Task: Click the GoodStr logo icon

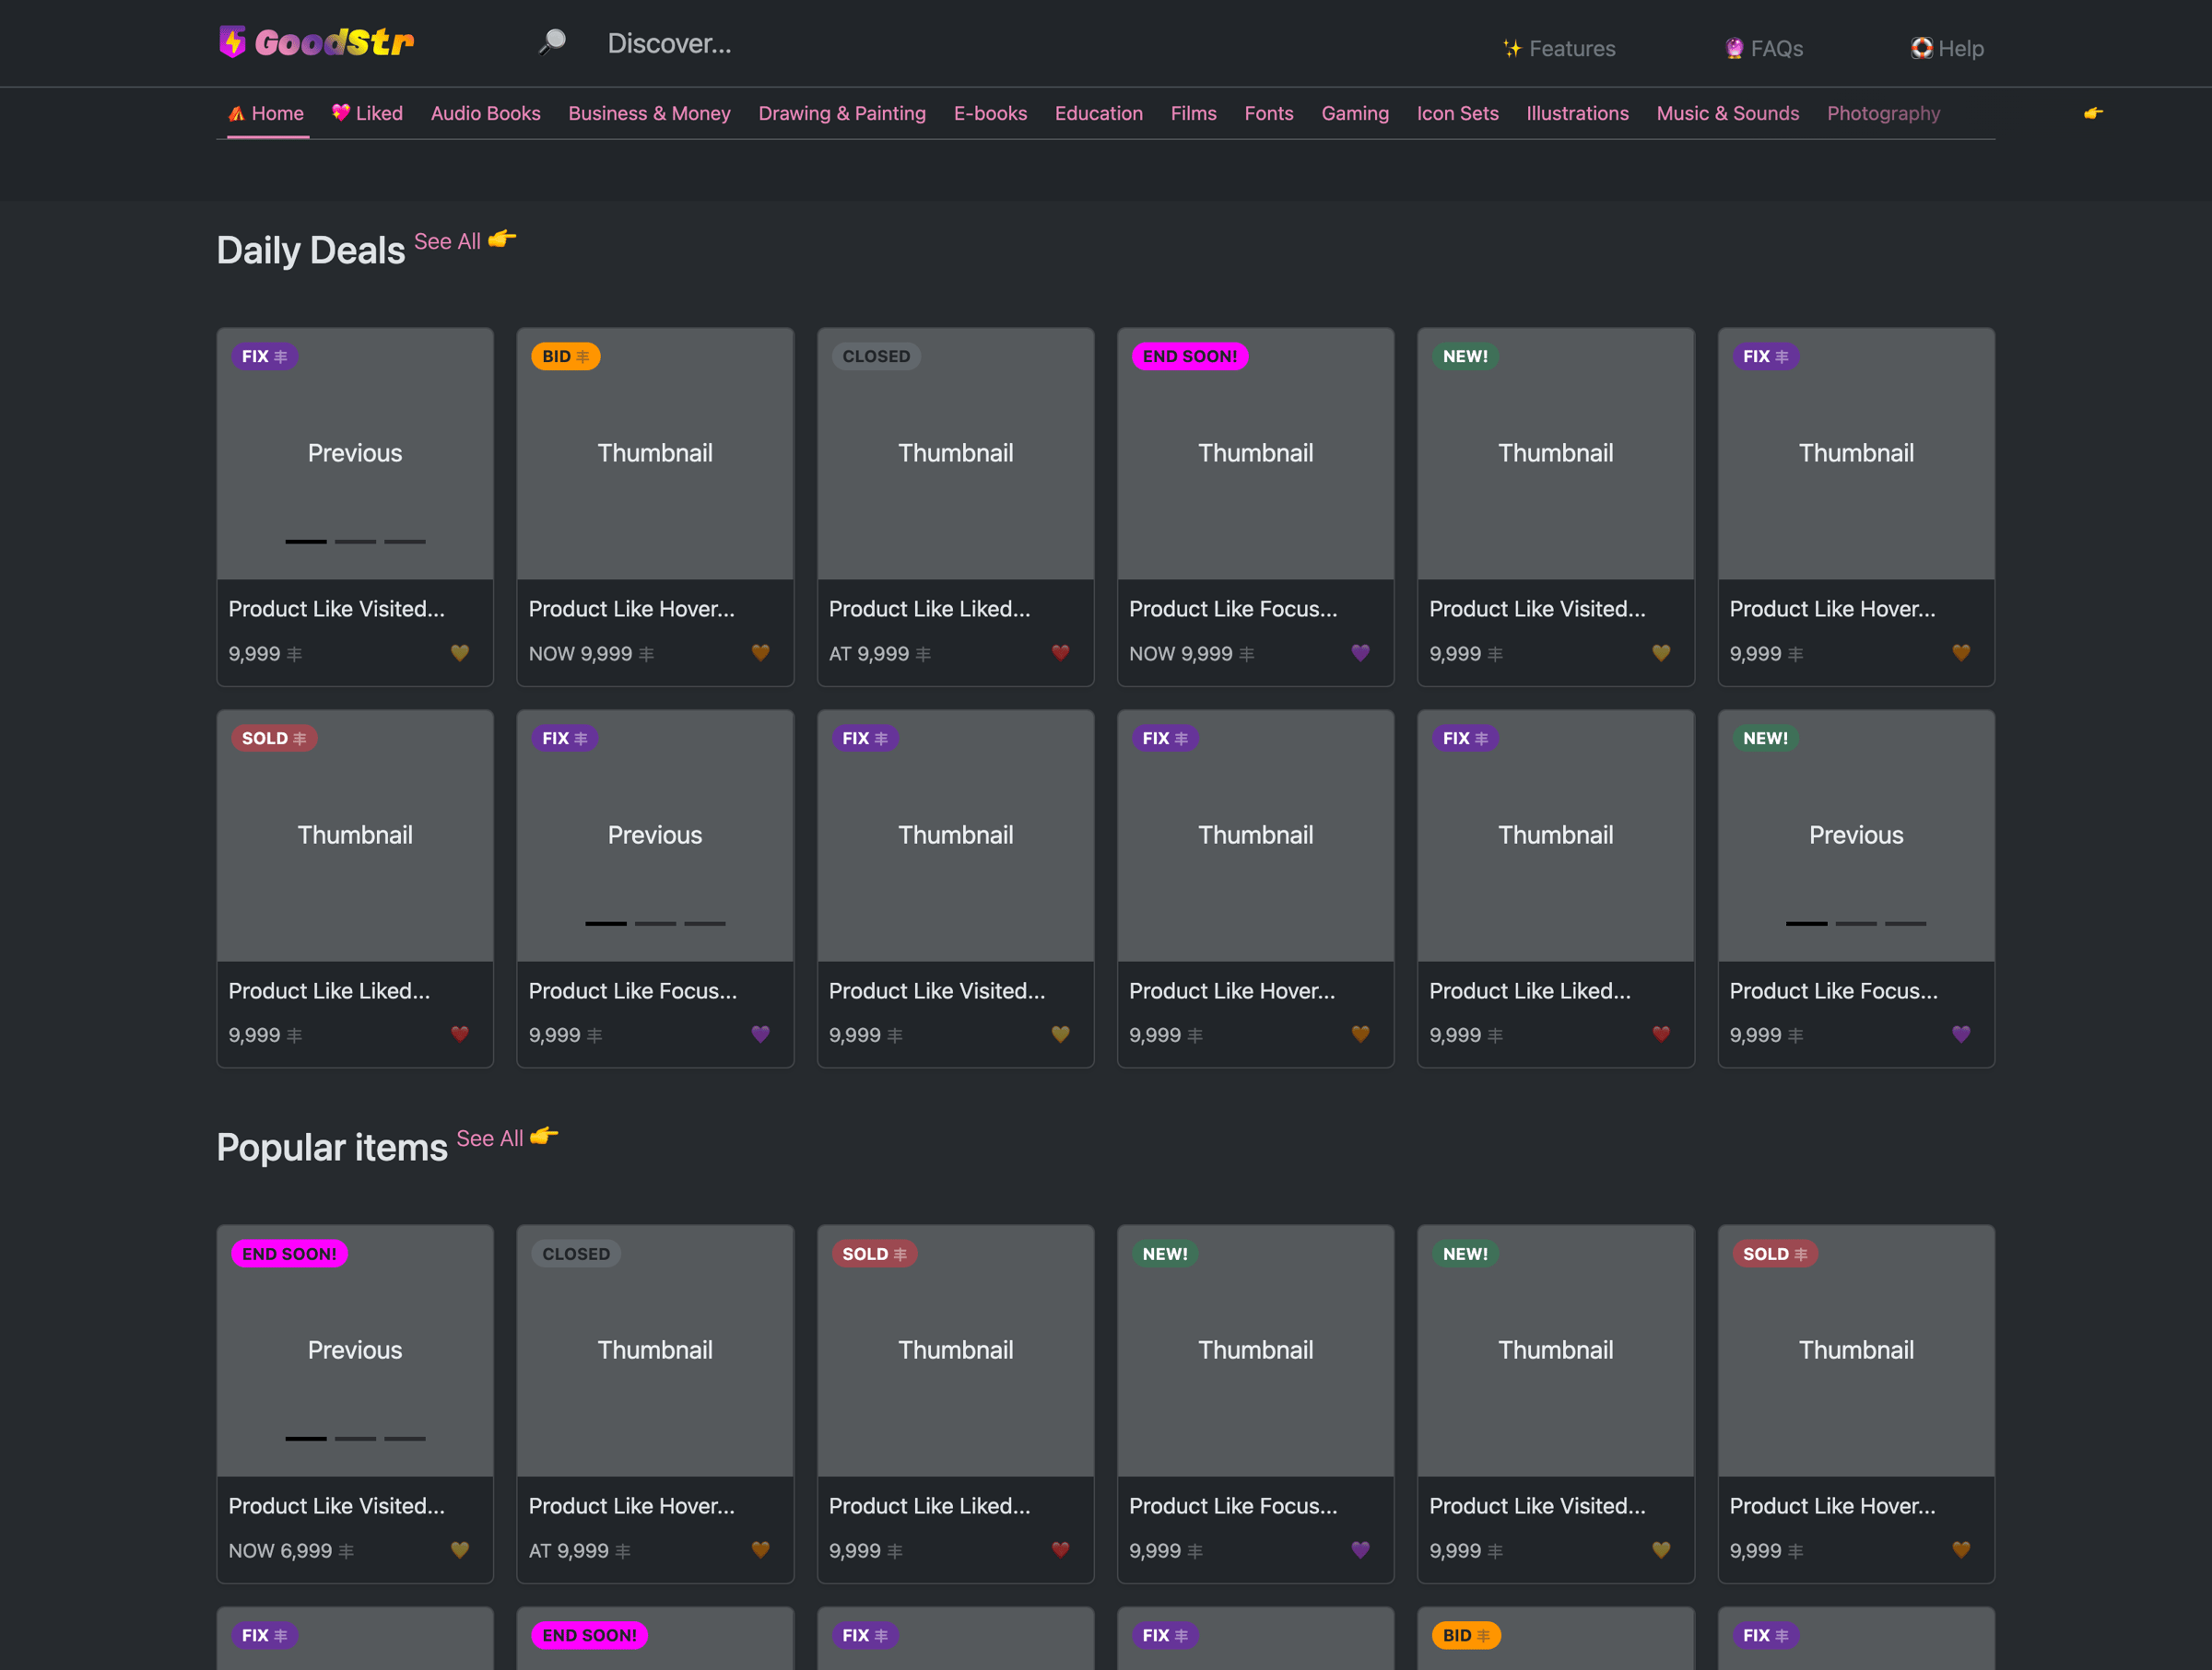Action: [232, 42]
